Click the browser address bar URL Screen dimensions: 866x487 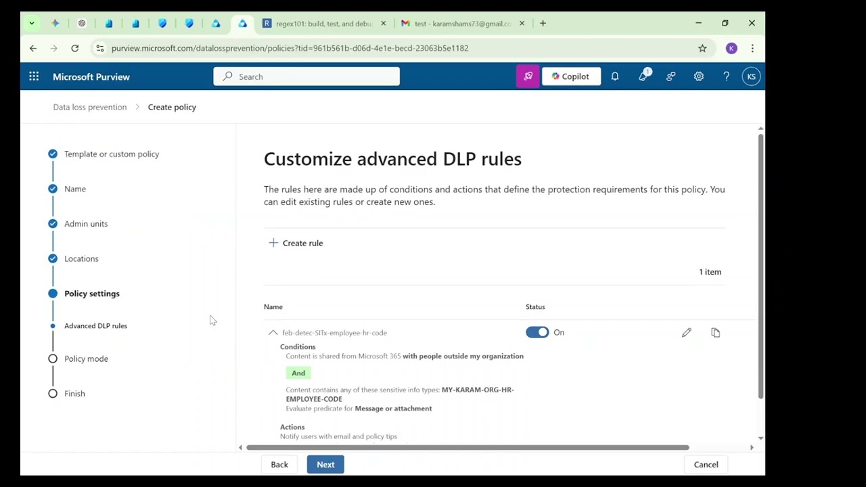point(290,48)
